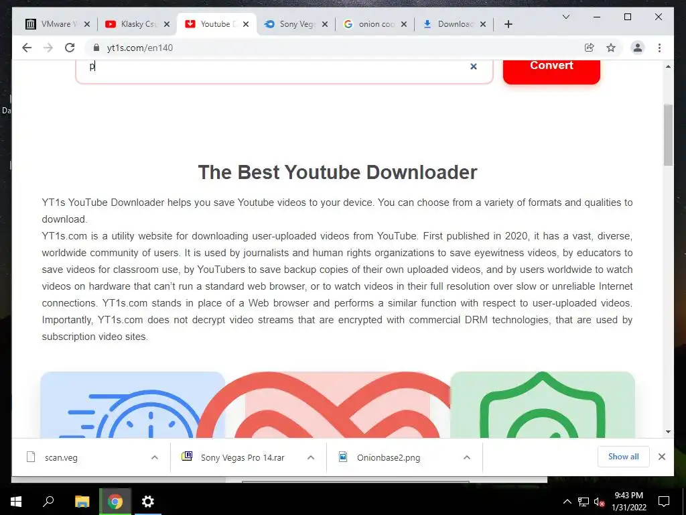Expand options for Sony Vegas Pro 14.rar

click(x=311, y=457)
